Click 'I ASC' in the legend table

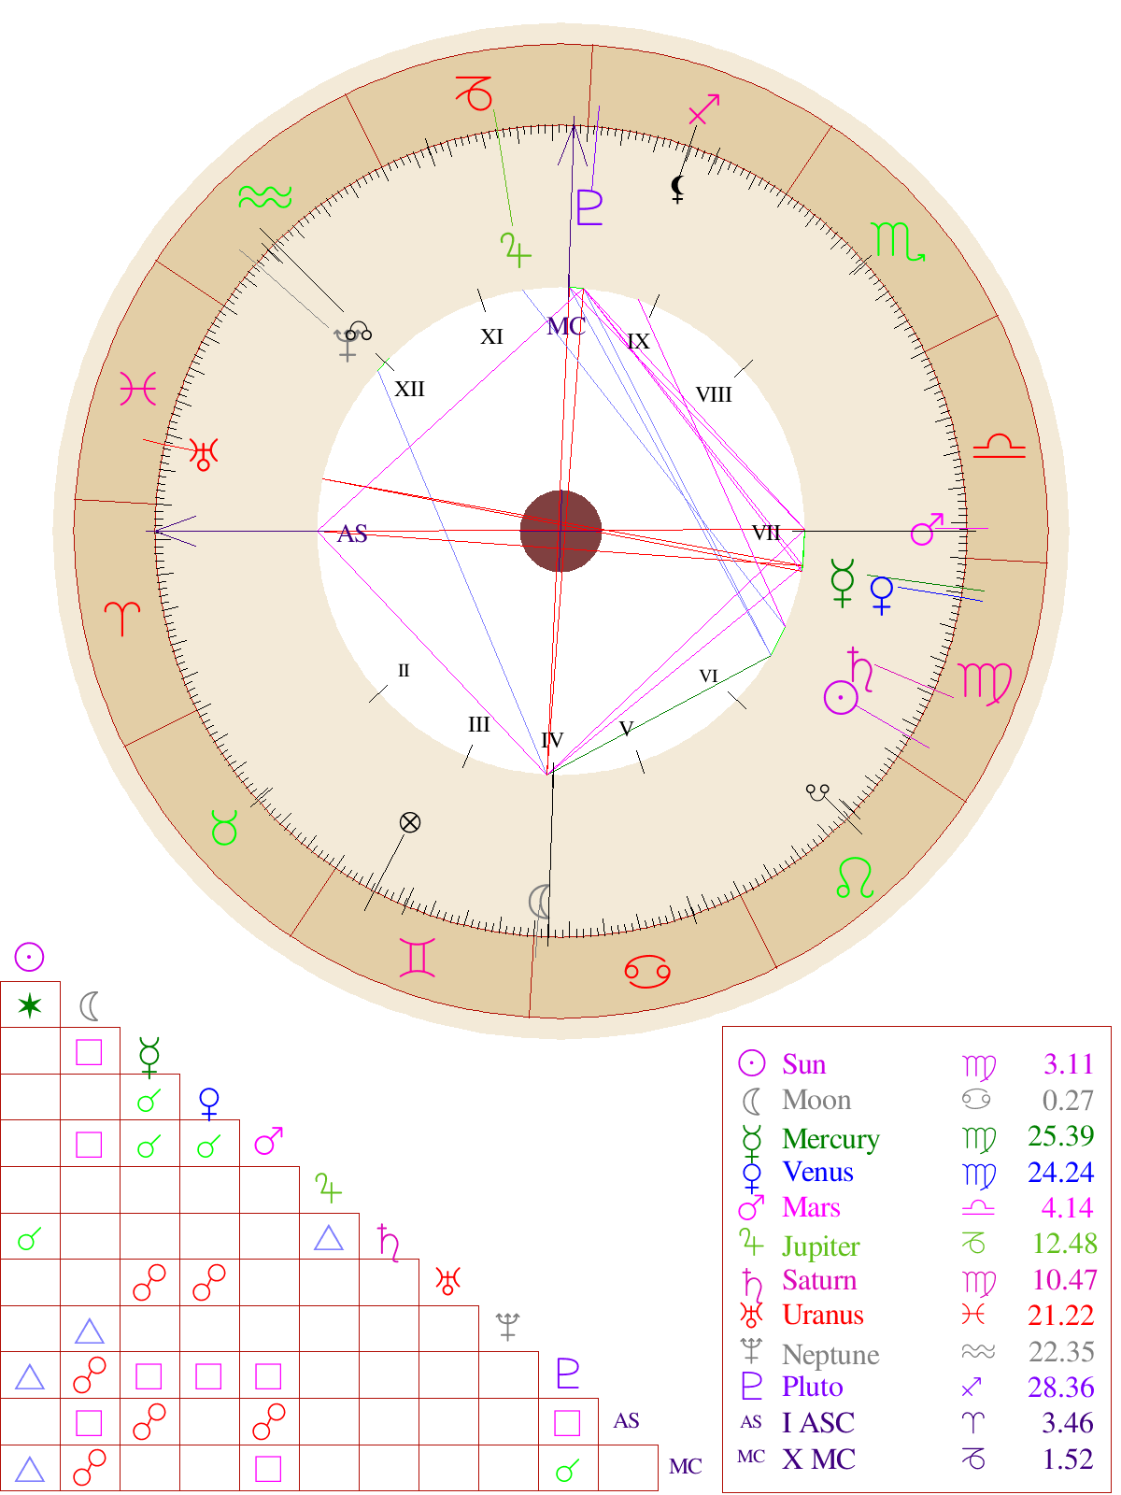(818, 1423)
